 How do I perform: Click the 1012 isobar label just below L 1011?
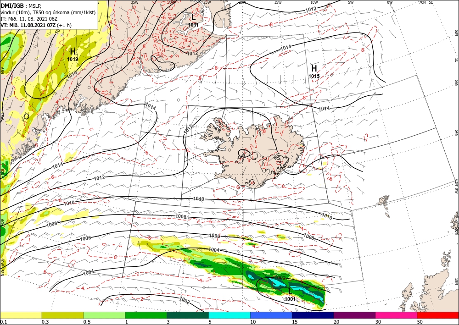[192, 53]
